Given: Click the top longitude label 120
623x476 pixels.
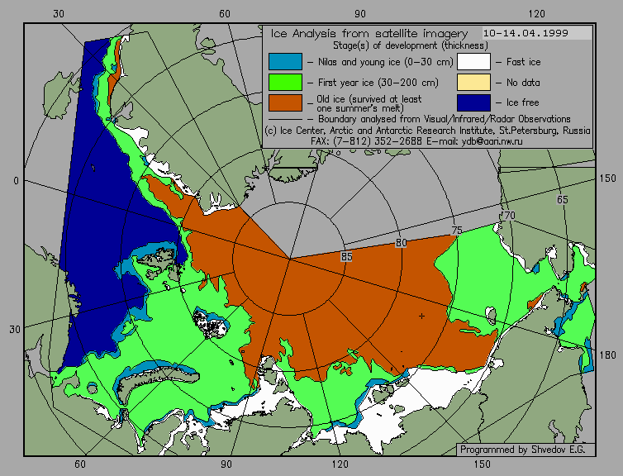Looking at the screenshot, I should (x=537, y=14).
